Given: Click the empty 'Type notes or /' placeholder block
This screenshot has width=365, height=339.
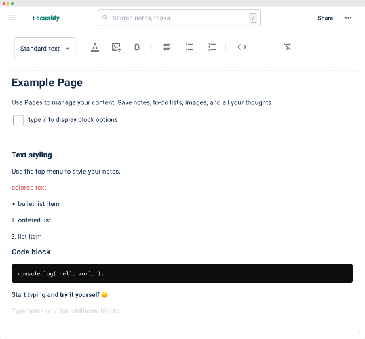Looking at the screenshot, I should pos(66,311).
